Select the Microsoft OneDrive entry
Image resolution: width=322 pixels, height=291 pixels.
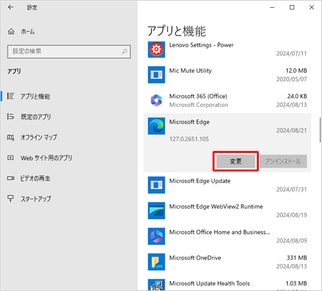[227, 262]
